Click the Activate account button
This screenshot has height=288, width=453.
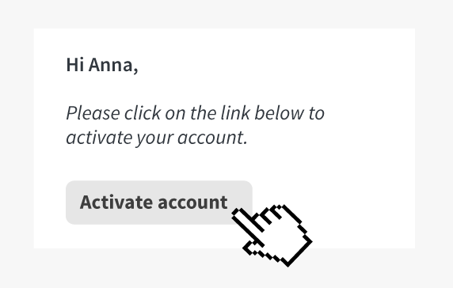point(159,203)
